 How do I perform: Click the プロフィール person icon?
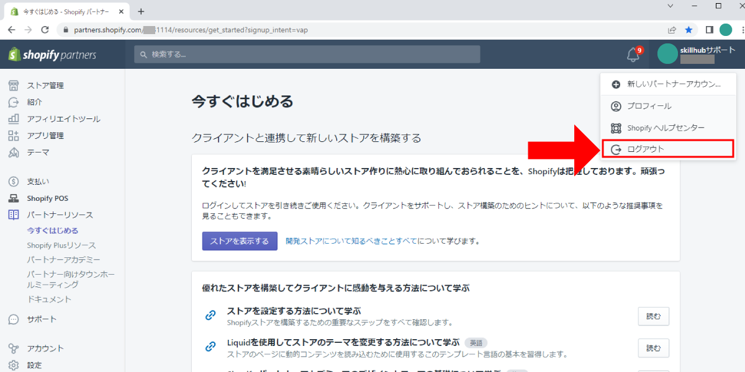pyautogui.click(x=616, y=106)
